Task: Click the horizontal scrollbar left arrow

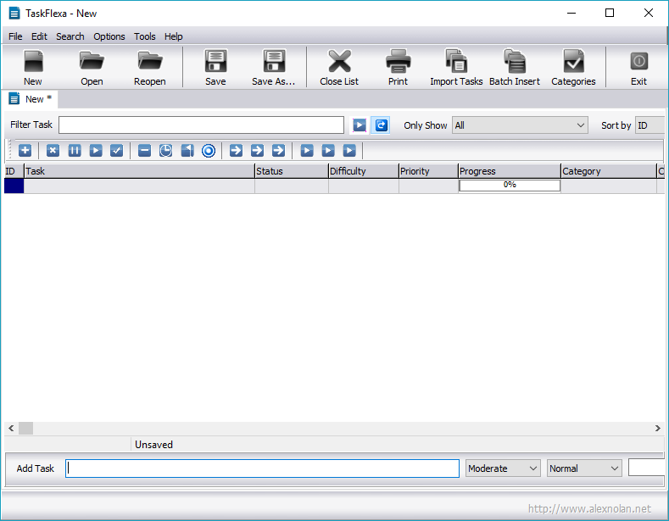Action: coord(11,429)
